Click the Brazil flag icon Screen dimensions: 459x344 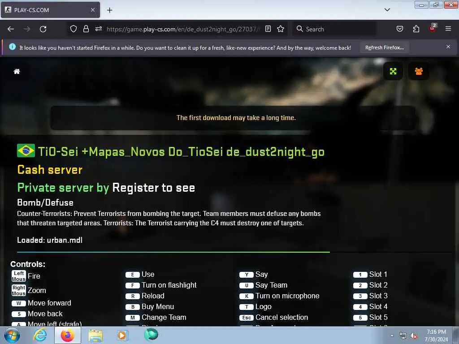click(26, 150)
